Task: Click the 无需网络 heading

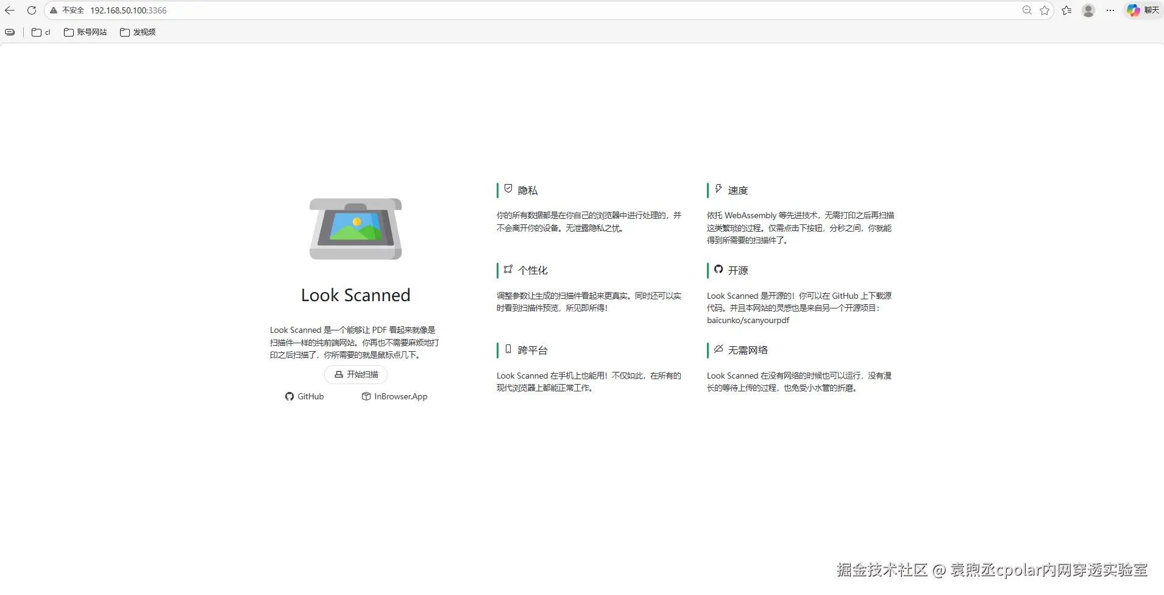Action: coord(748,350)
